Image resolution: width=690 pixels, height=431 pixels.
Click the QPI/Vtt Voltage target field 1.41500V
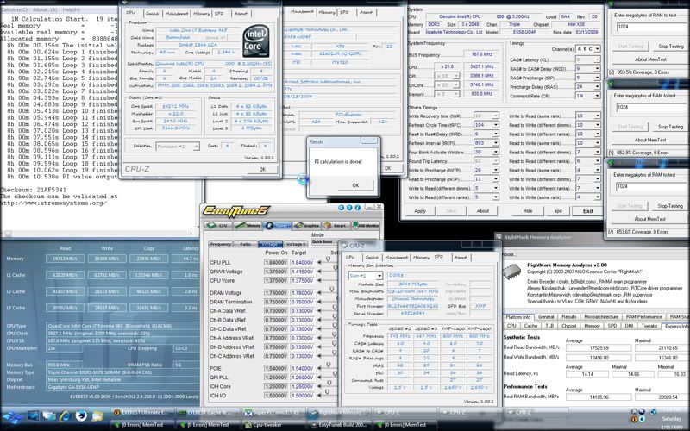pos(302,272)
